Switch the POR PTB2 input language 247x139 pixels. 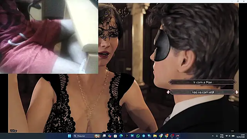point(222,136)
